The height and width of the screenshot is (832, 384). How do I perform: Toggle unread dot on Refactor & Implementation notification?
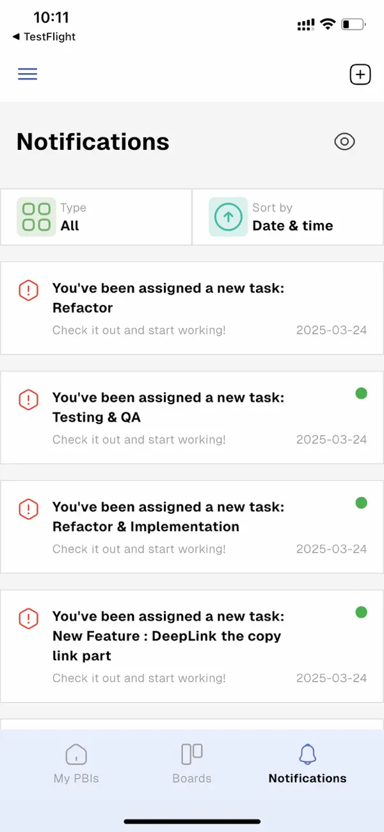(362, 503)
